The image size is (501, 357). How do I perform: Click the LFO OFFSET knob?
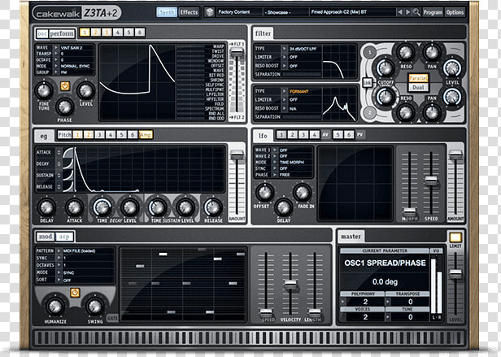pos(264,193)
